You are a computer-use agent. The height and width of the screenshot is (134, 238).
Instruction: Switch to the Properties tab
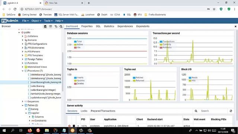pyautogui.click(x=87, y=26)
